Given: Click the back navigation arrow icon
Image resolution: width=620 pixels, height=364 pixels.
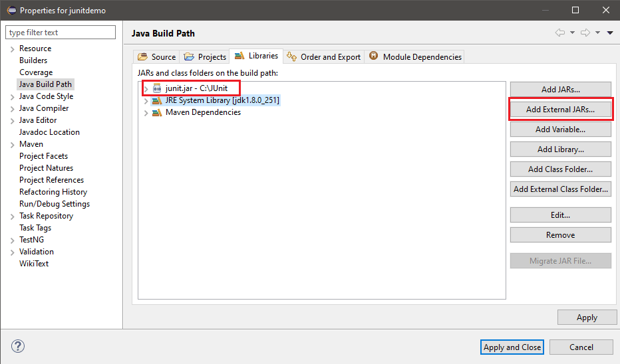Looking at the screenshot, I should (560, 33).
